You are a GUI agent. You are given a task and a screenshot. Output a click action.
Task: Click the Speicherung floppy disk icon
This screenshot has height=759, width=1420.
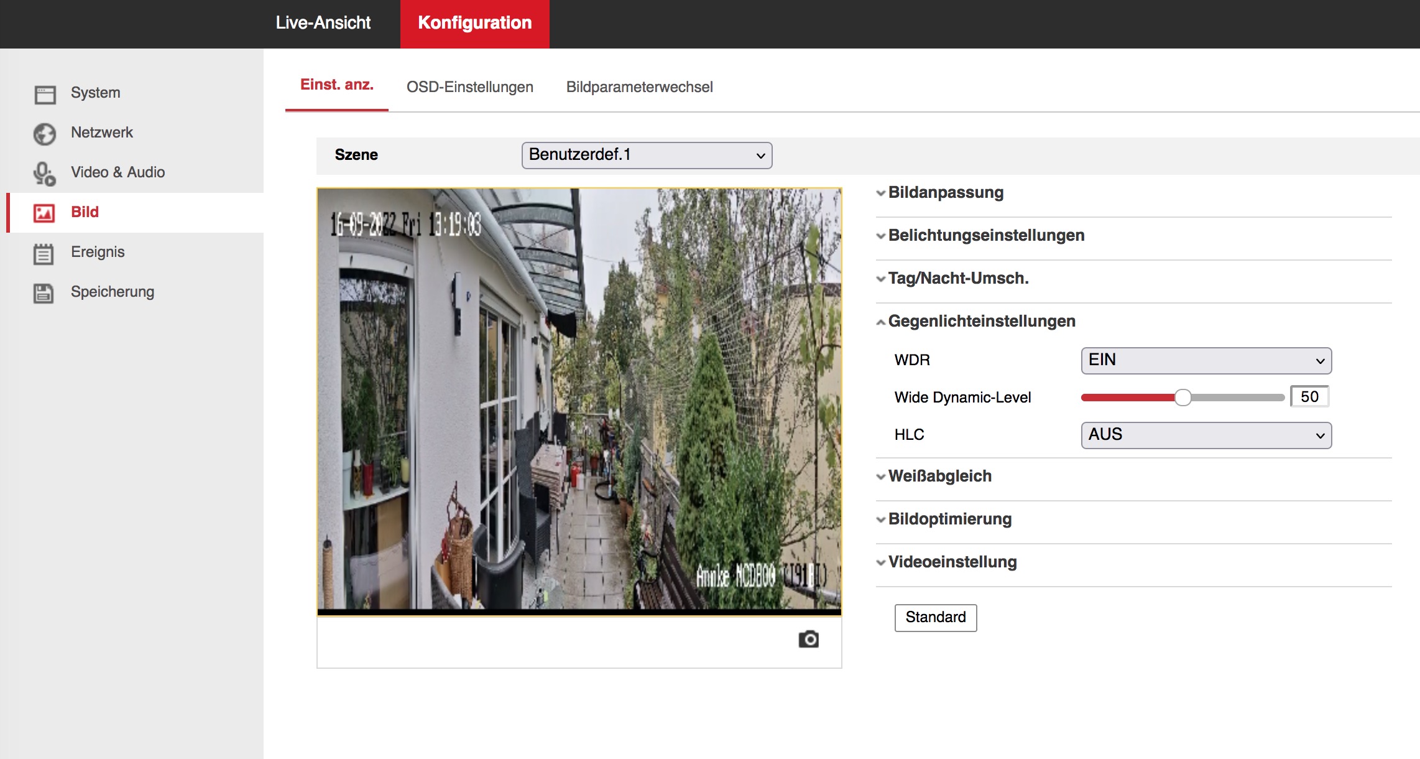click(x=44, y=293)
